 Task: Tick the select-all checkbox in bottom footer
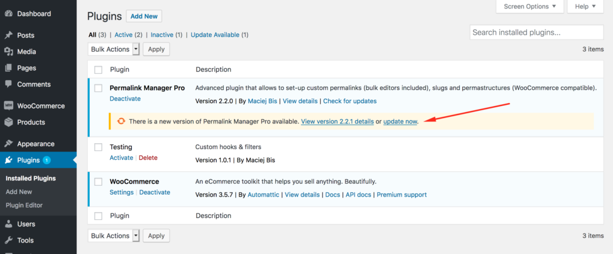(98, 216)
